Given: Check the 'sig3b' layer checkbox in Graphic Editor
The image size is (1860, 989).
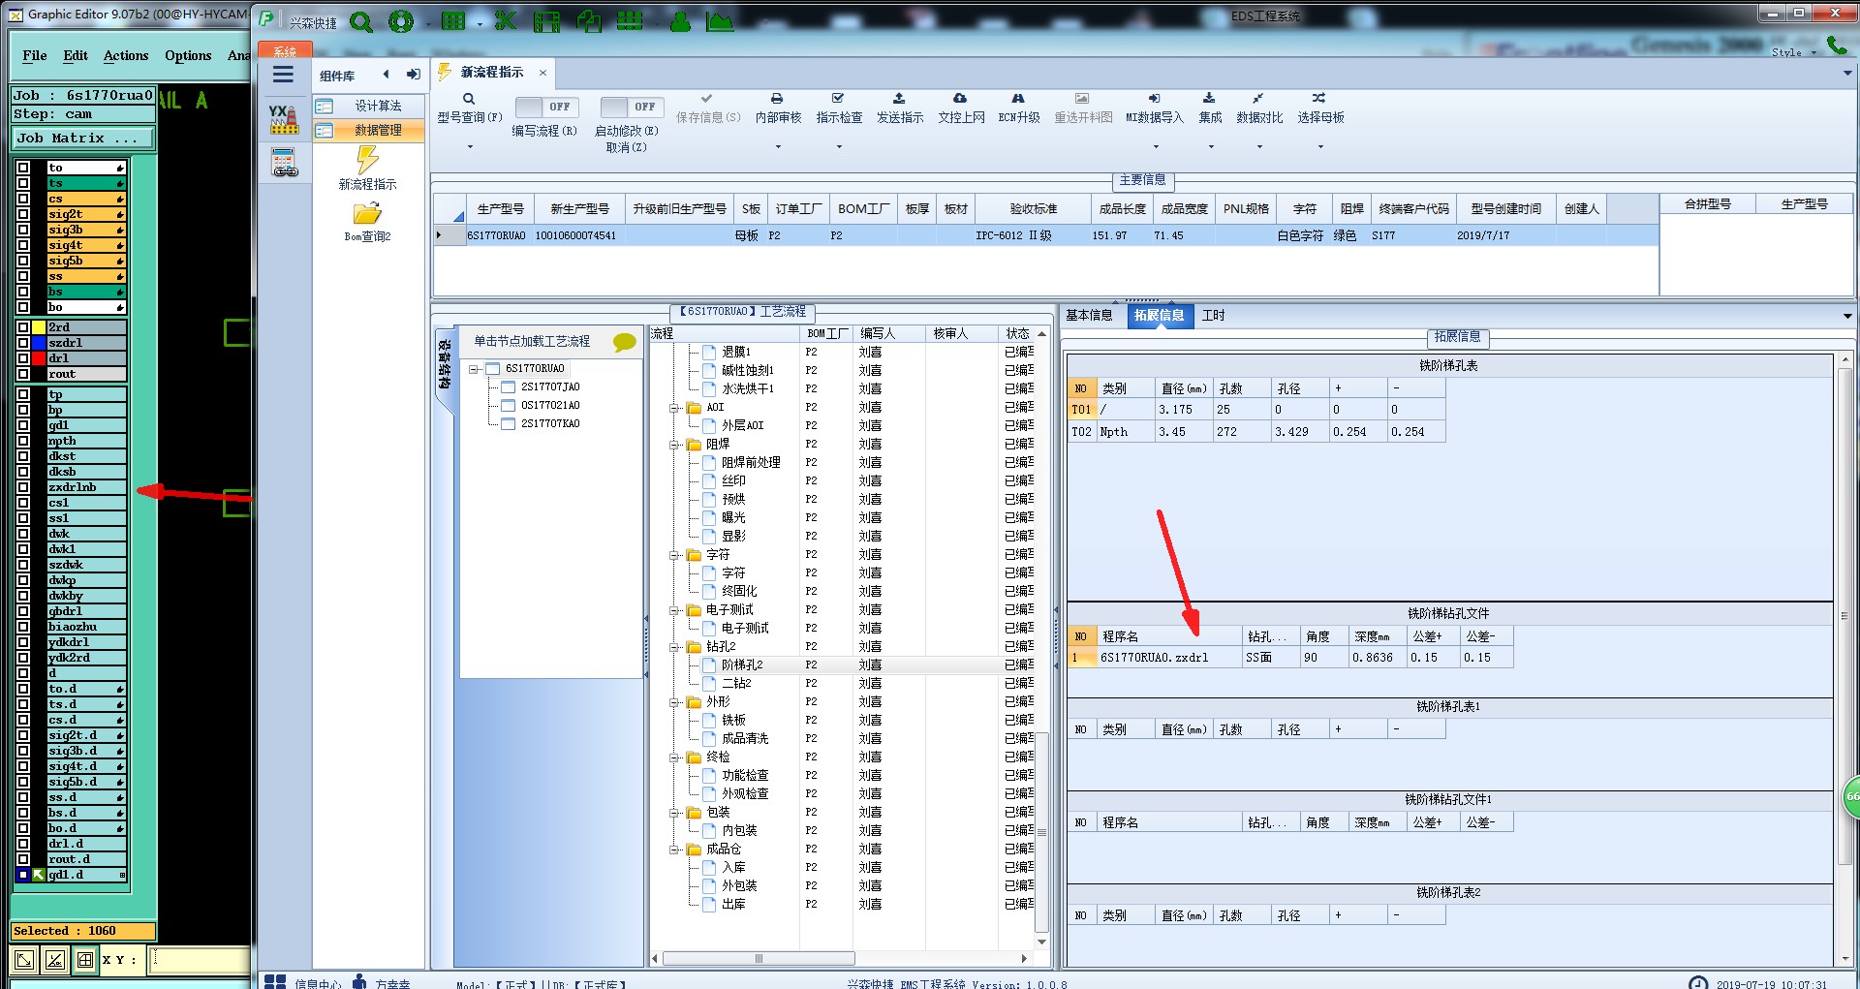Looking at the screenshot, I should (x=23, y=230).
